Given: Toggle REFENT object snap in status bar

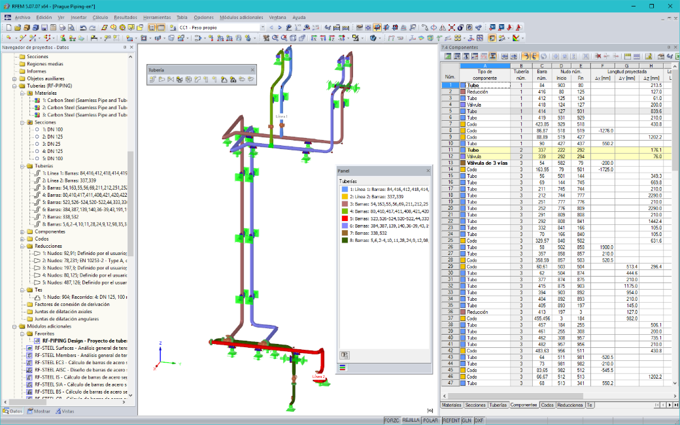Looking at the screenshot, I should [451, 420].
